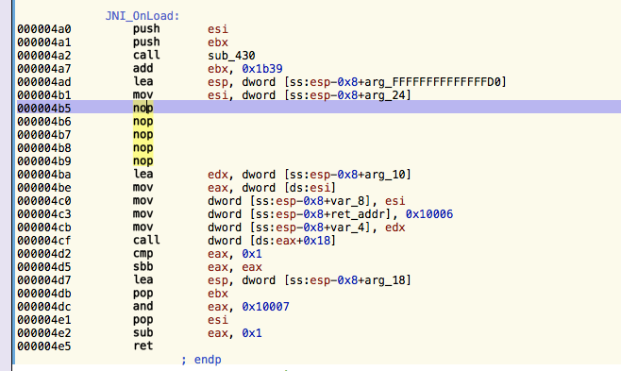
Task: Click call dword [ds:eax+0x18] instruction
Action: 234,241
